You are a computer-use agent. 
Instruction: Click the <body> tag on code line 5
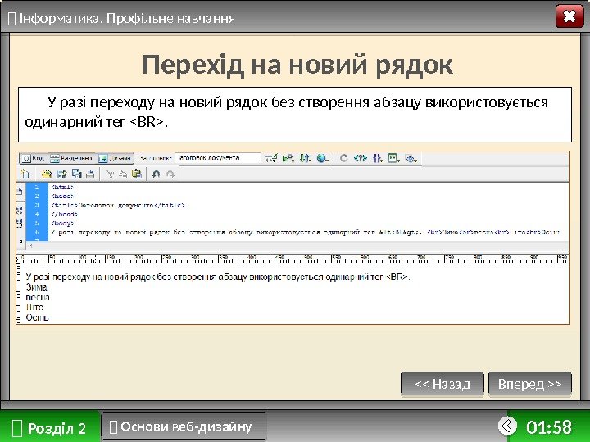62,223
